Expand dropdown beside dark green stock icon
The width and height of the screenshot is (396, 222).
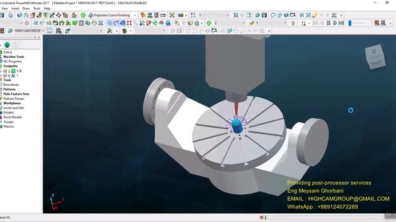click(131, 31)
